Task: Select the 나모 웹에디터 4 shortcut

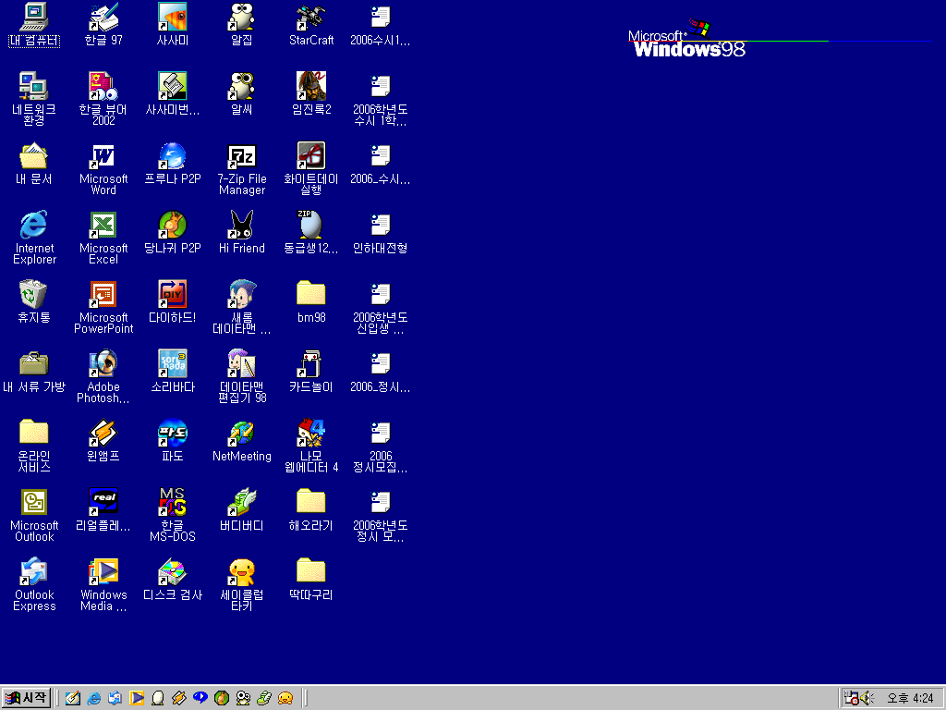Action: (311, 446)
